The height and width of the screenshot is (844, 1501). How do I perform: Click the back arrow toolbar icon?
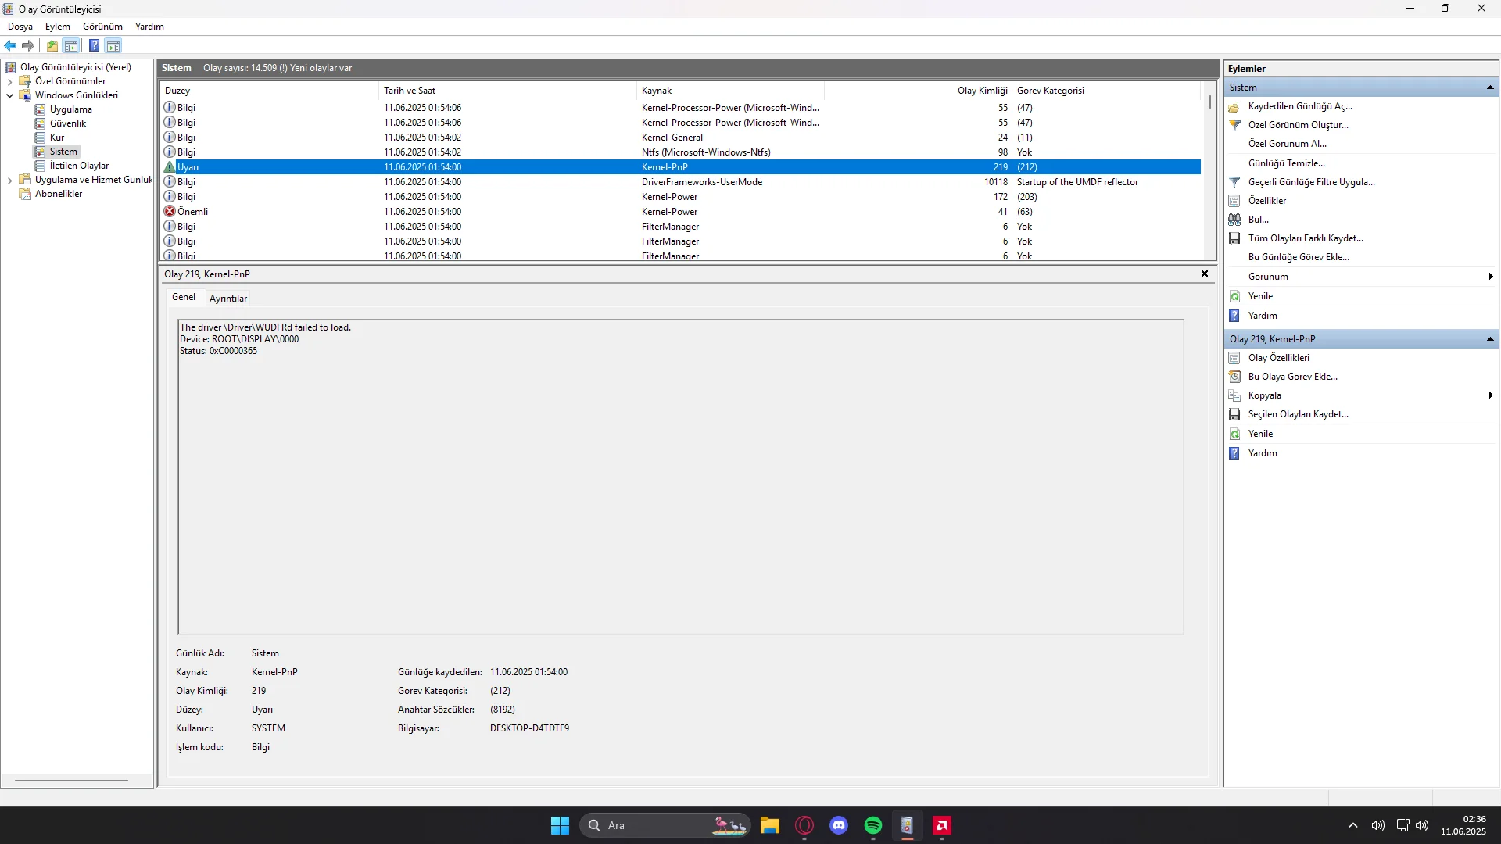pyautogui.click(x=10, y=45)
